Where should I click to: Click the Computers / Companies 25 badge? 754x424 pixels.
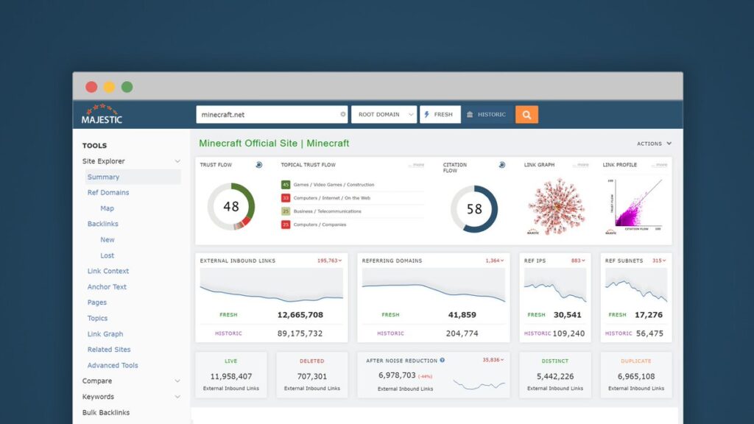[x=286, y=225]
